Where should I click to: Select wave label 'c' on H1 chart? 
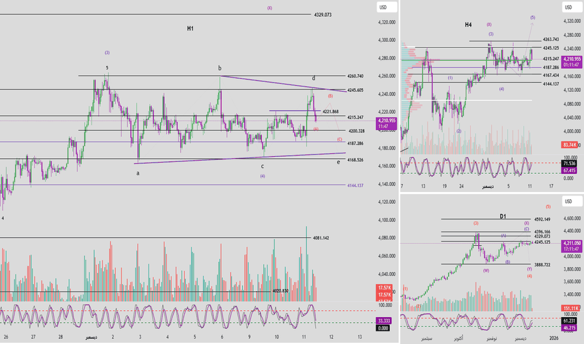tap(262, 166)
